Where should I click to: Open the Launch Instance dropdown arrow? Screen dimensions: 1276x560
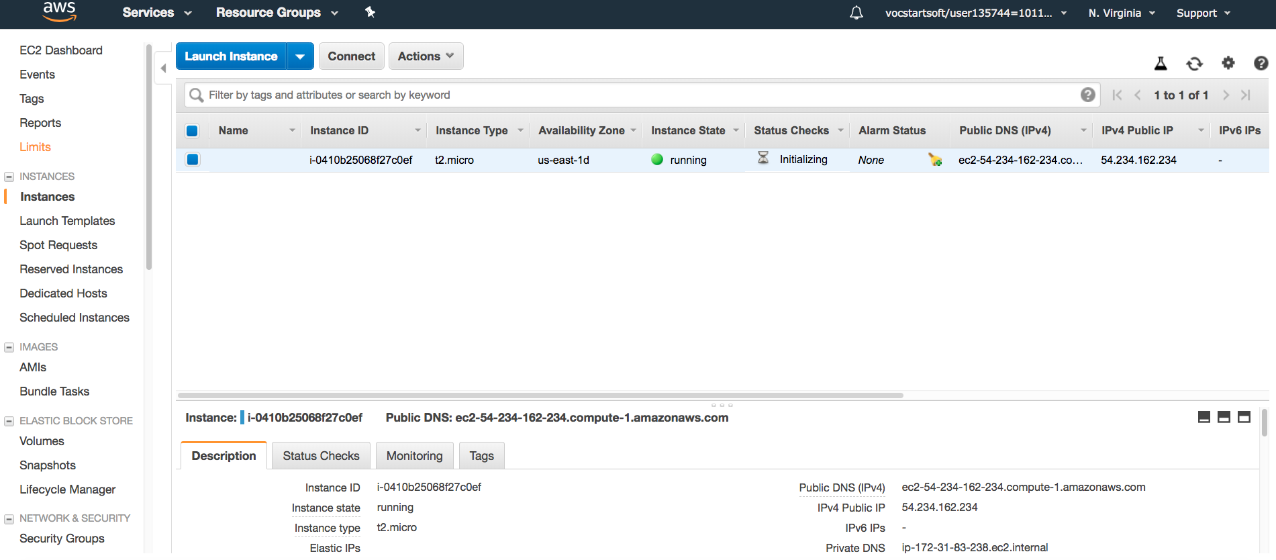coord(300,56)
